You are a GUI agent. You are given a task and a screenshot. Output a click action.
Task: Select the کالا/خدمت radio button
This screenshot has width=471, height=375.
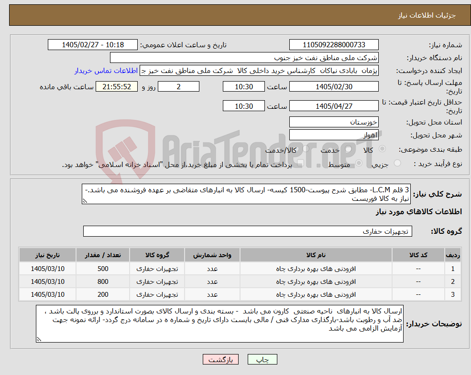(306, 149)
